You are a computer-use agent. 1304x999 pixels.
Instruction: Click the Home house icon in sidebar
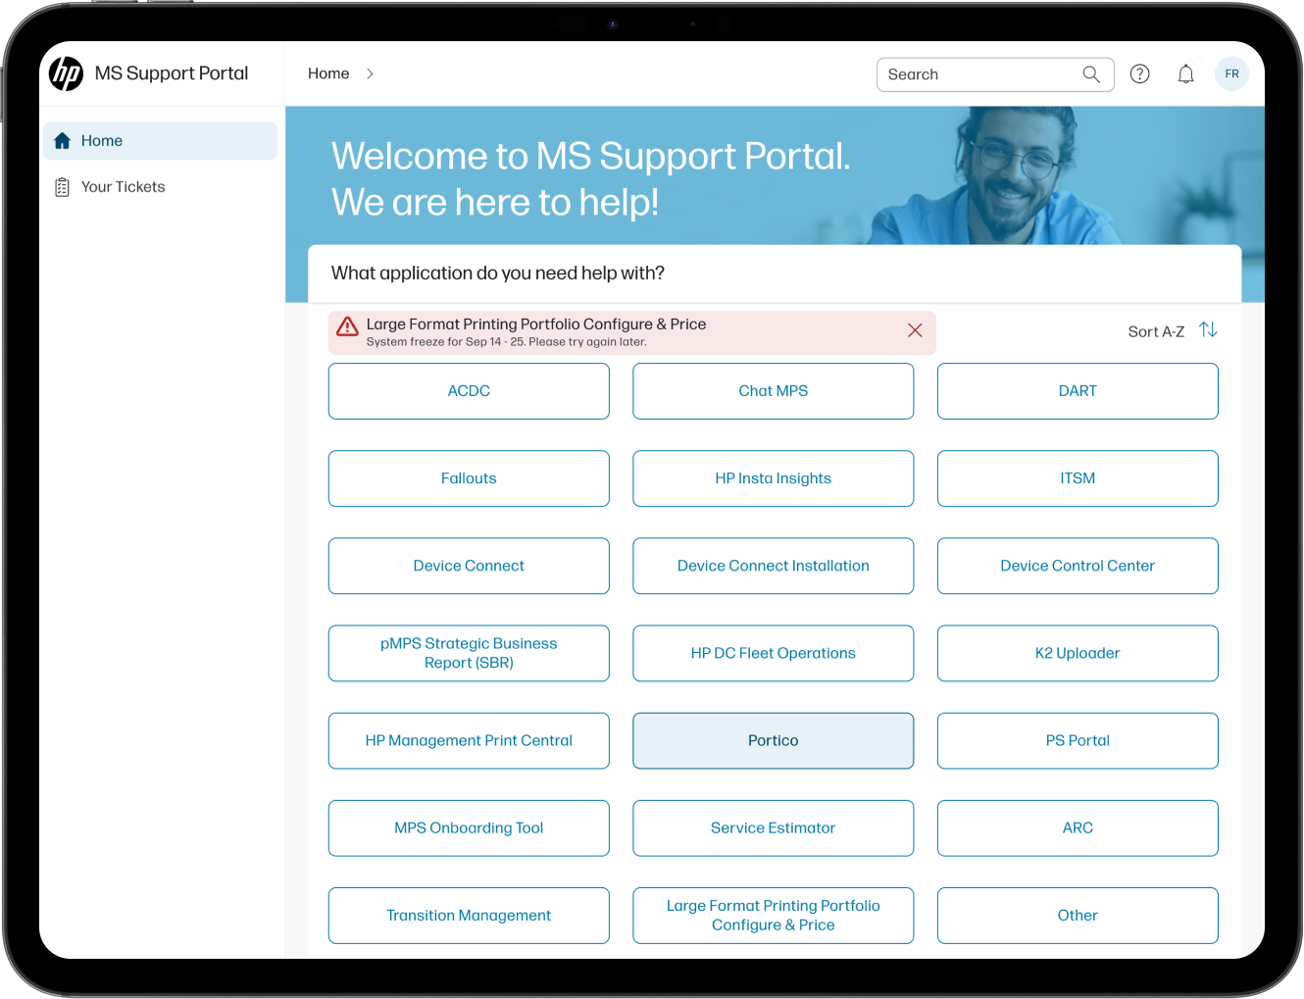[x=63, y=141]
